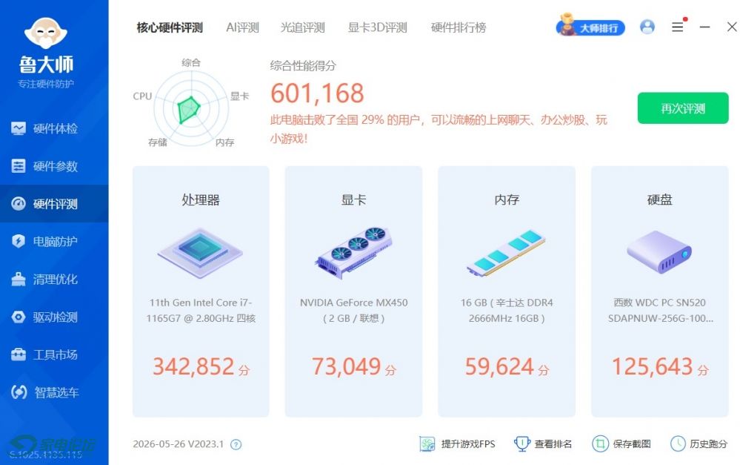The width and height of the screenshot is (740, 465).
Task: Switch to AI评测 tab
Action: tap(242, 28)
